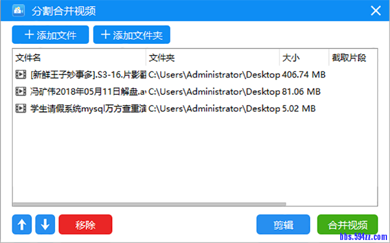Viewport: 390px width, 243px height.
Task: Click video icon of 学生请假系统 file
Action: pos(21,109)
